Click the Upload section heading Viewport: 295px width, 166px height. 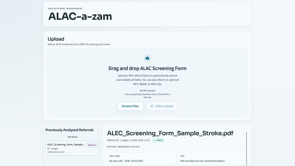pyautogui.click(x=56, y=39)
